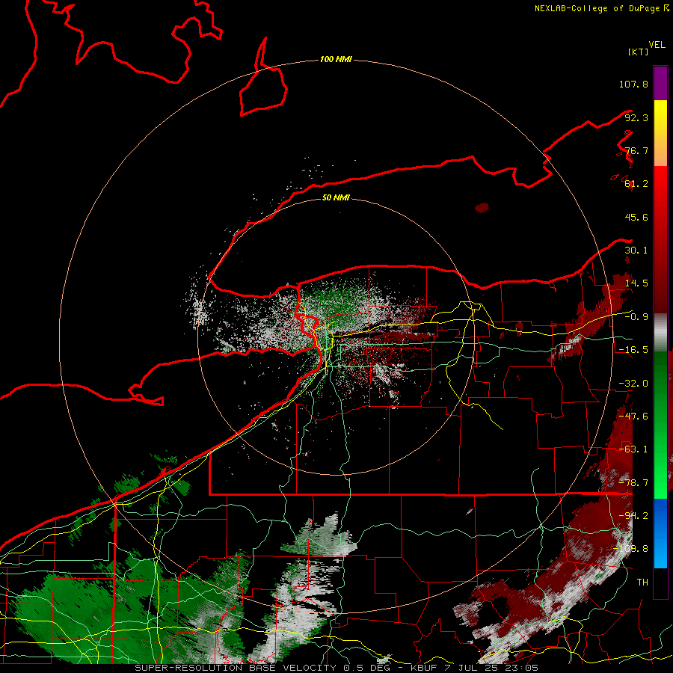Image resolution: width=673 pixels, height=673 pixels.
Task: Click the NEXLAB-College of DuPage watermark text
Action: tap(601, 8)
